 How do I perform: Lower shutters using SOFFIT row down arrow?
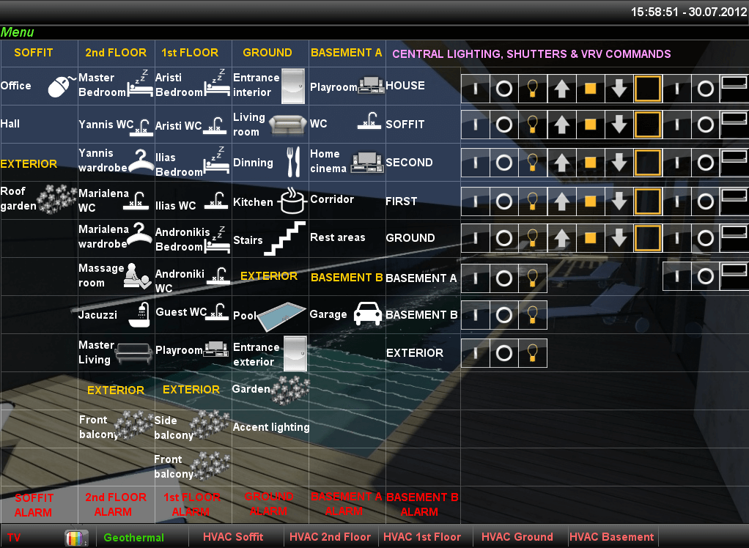(619, 125)
